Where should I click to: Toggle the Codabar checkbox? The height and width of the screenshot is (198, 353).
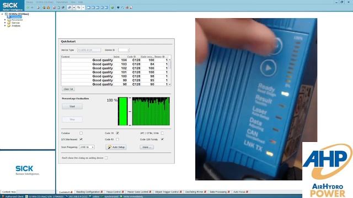pyautogui.click(x=81, y=133)
